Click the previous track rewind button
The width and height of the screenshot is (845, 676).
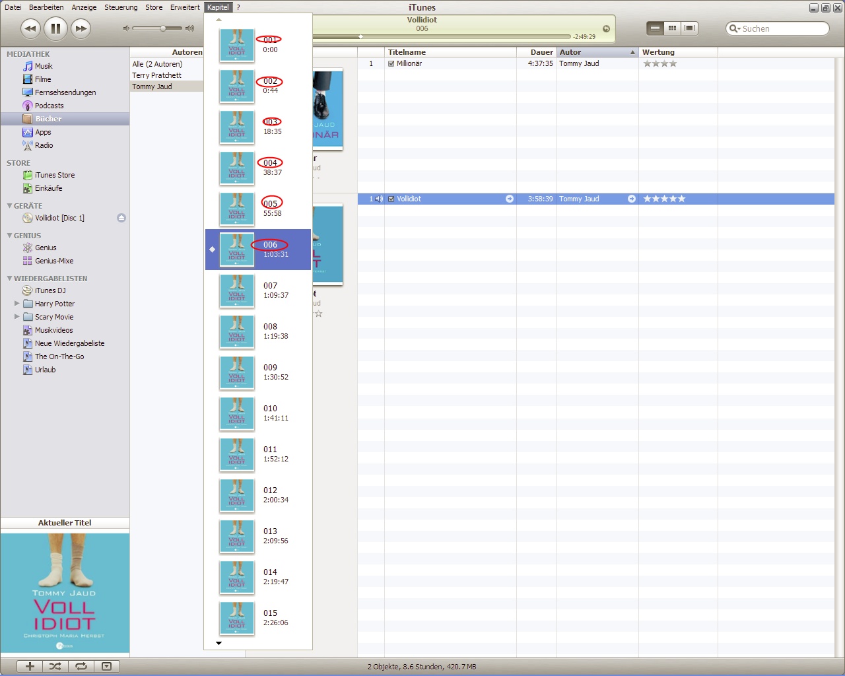[30, 28]
